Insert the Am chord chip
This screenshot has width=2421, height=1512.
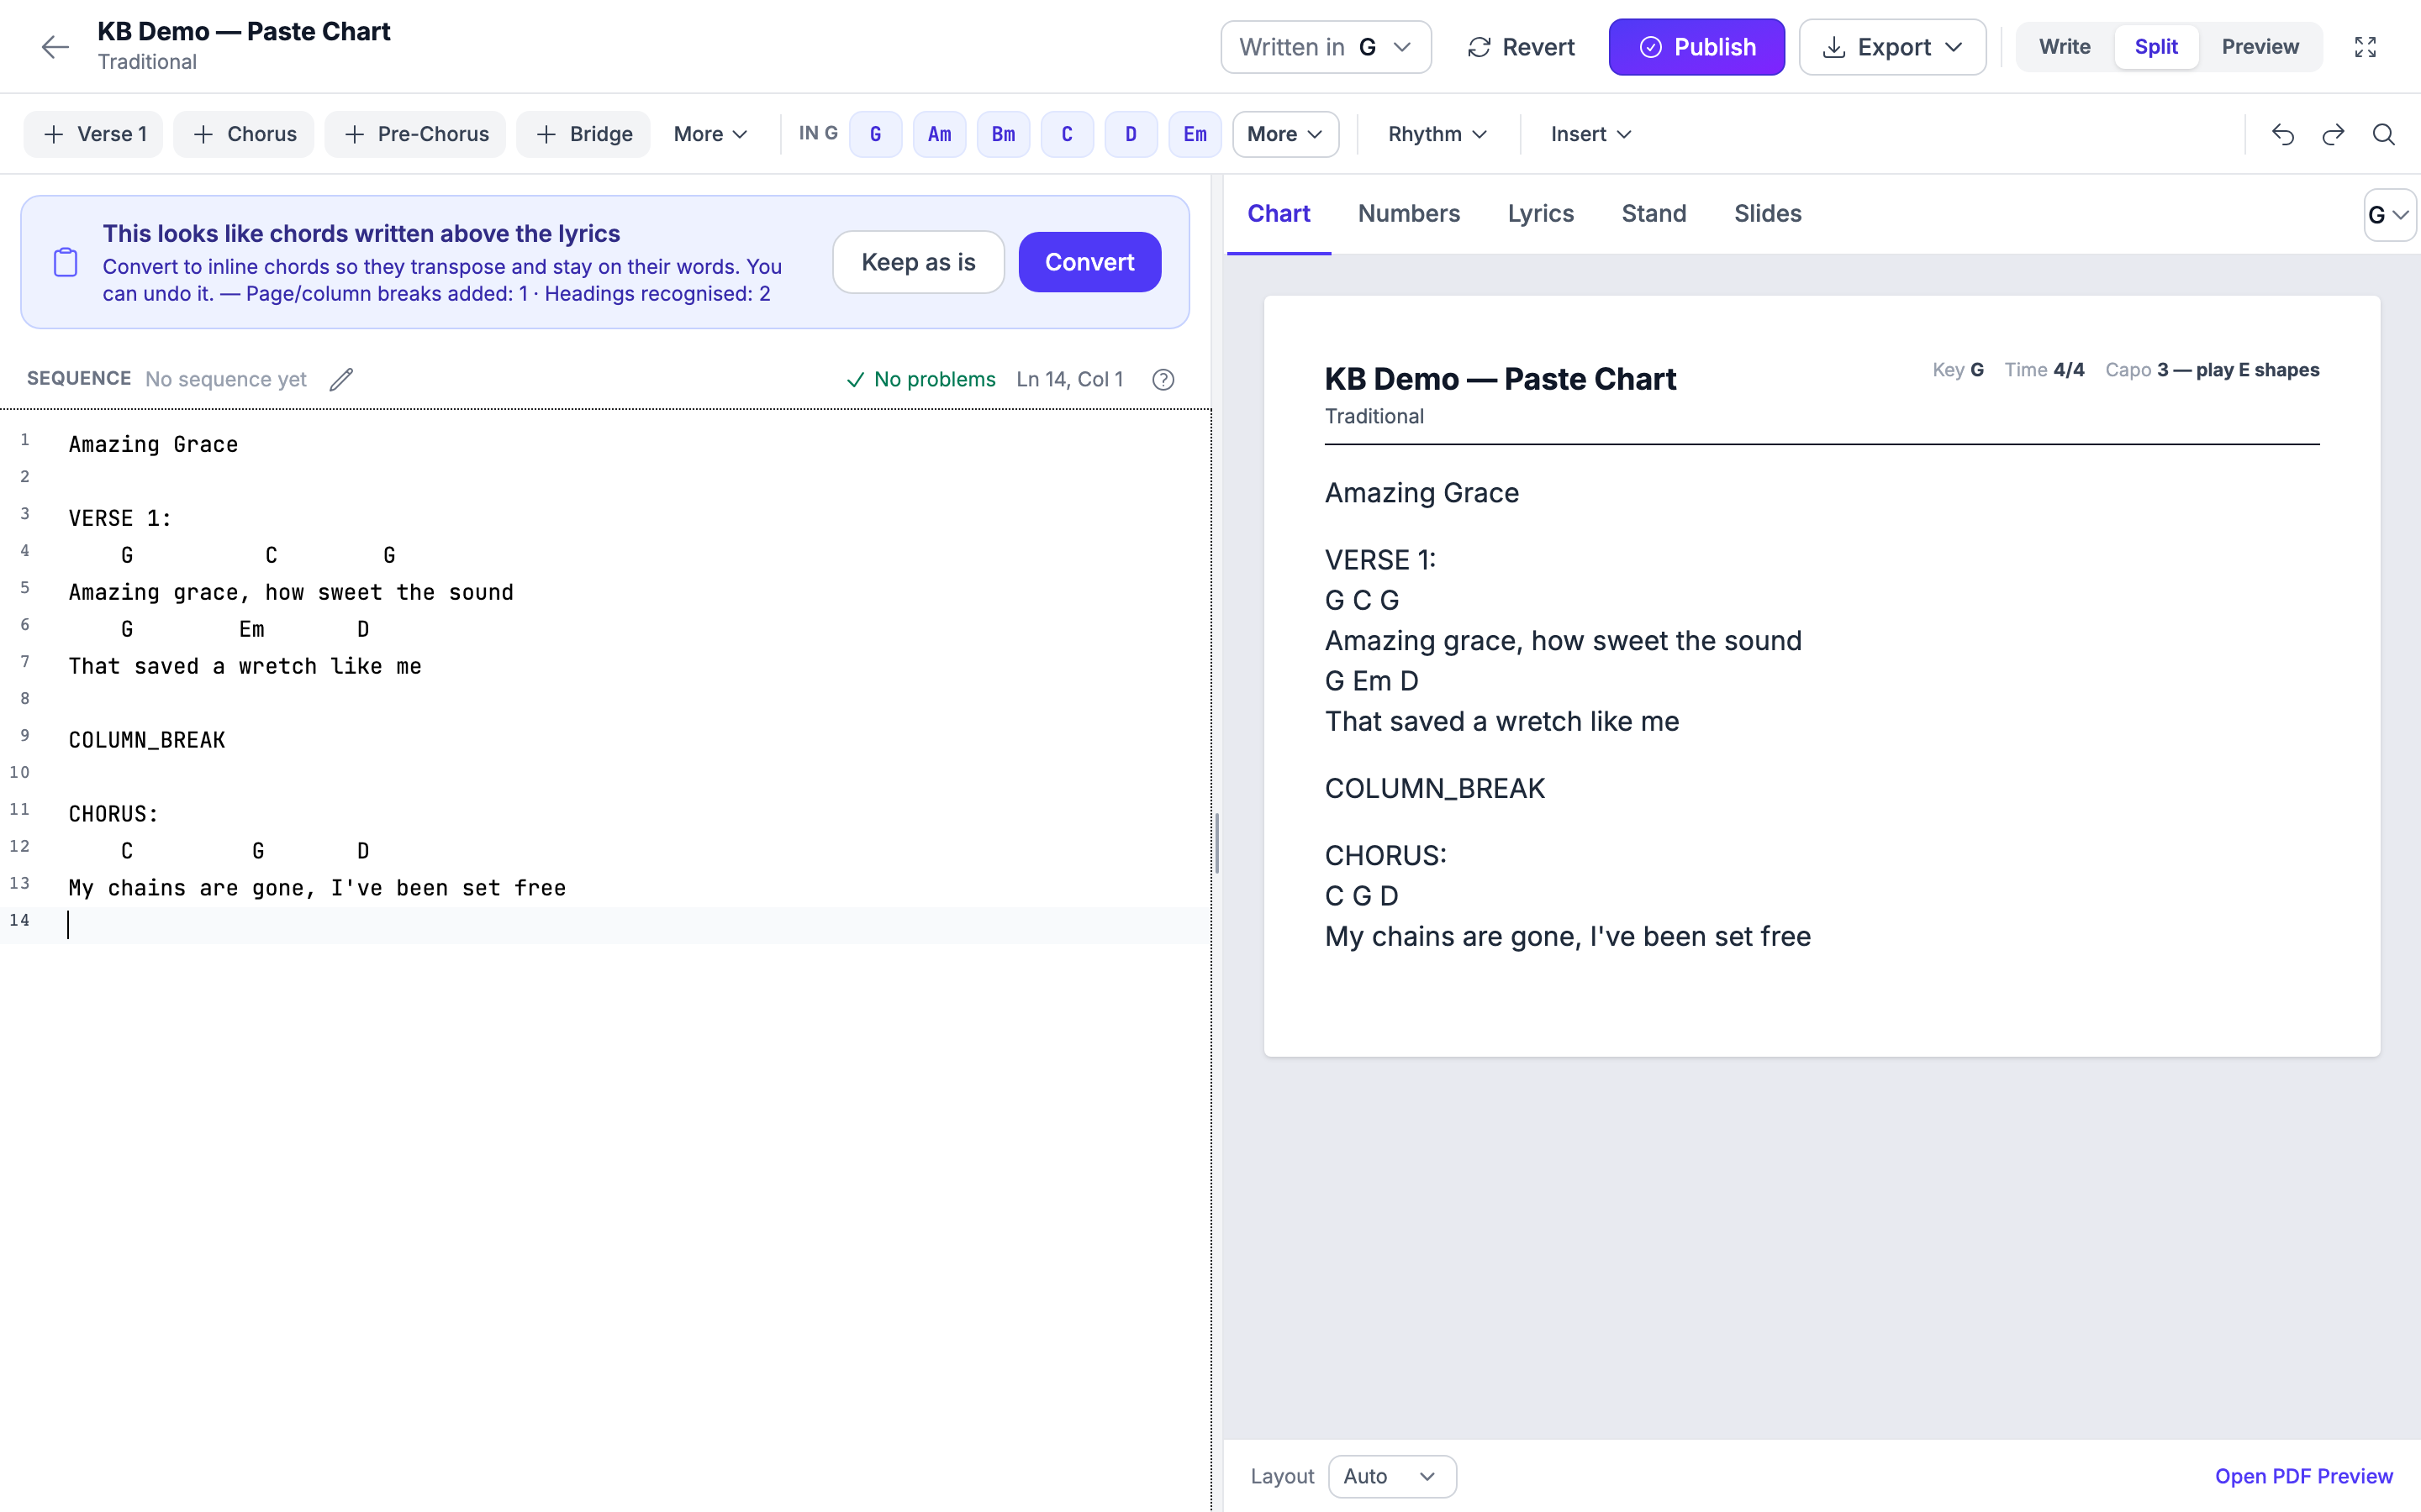tap(939, 134)
